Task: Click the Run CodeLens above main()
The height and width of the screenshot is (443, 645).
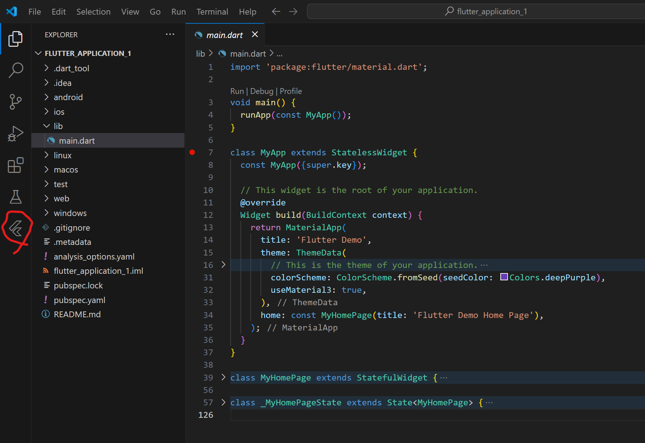Action: [x=237, y=91]
